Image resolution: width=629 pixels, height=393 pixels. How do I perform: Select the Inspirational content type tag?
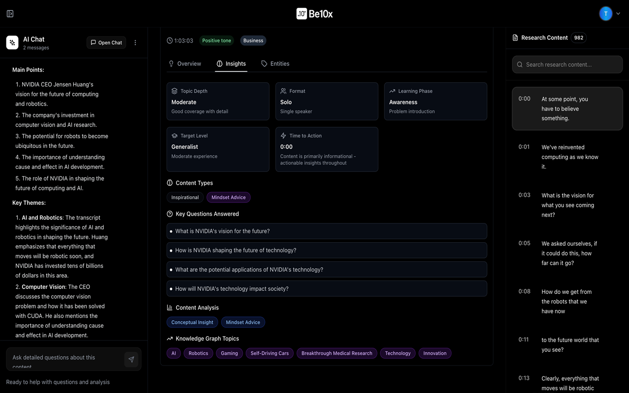(185, 197)
